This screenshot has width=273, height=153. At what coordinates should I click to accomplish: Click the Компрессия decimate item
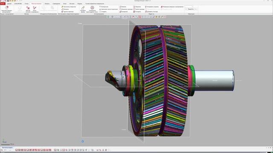pos(104,7)
